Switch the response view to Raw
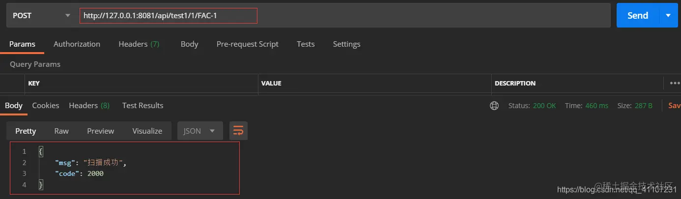681x199 pixels. click(61, 131)
